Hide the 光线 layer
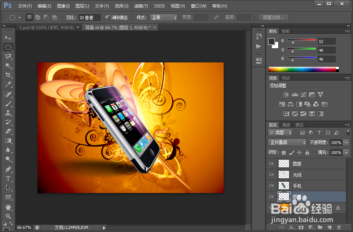 pyautogui.click(x=271, y=175)
